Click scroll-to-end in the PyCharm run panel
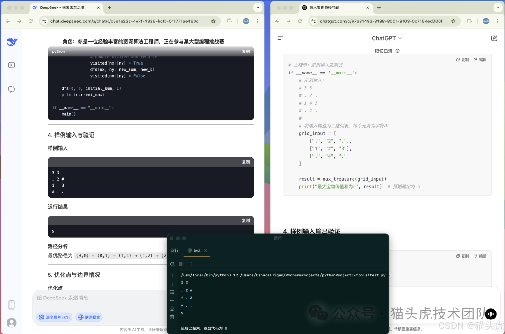Screen dimensions: 505x334 tap(172, 300)
